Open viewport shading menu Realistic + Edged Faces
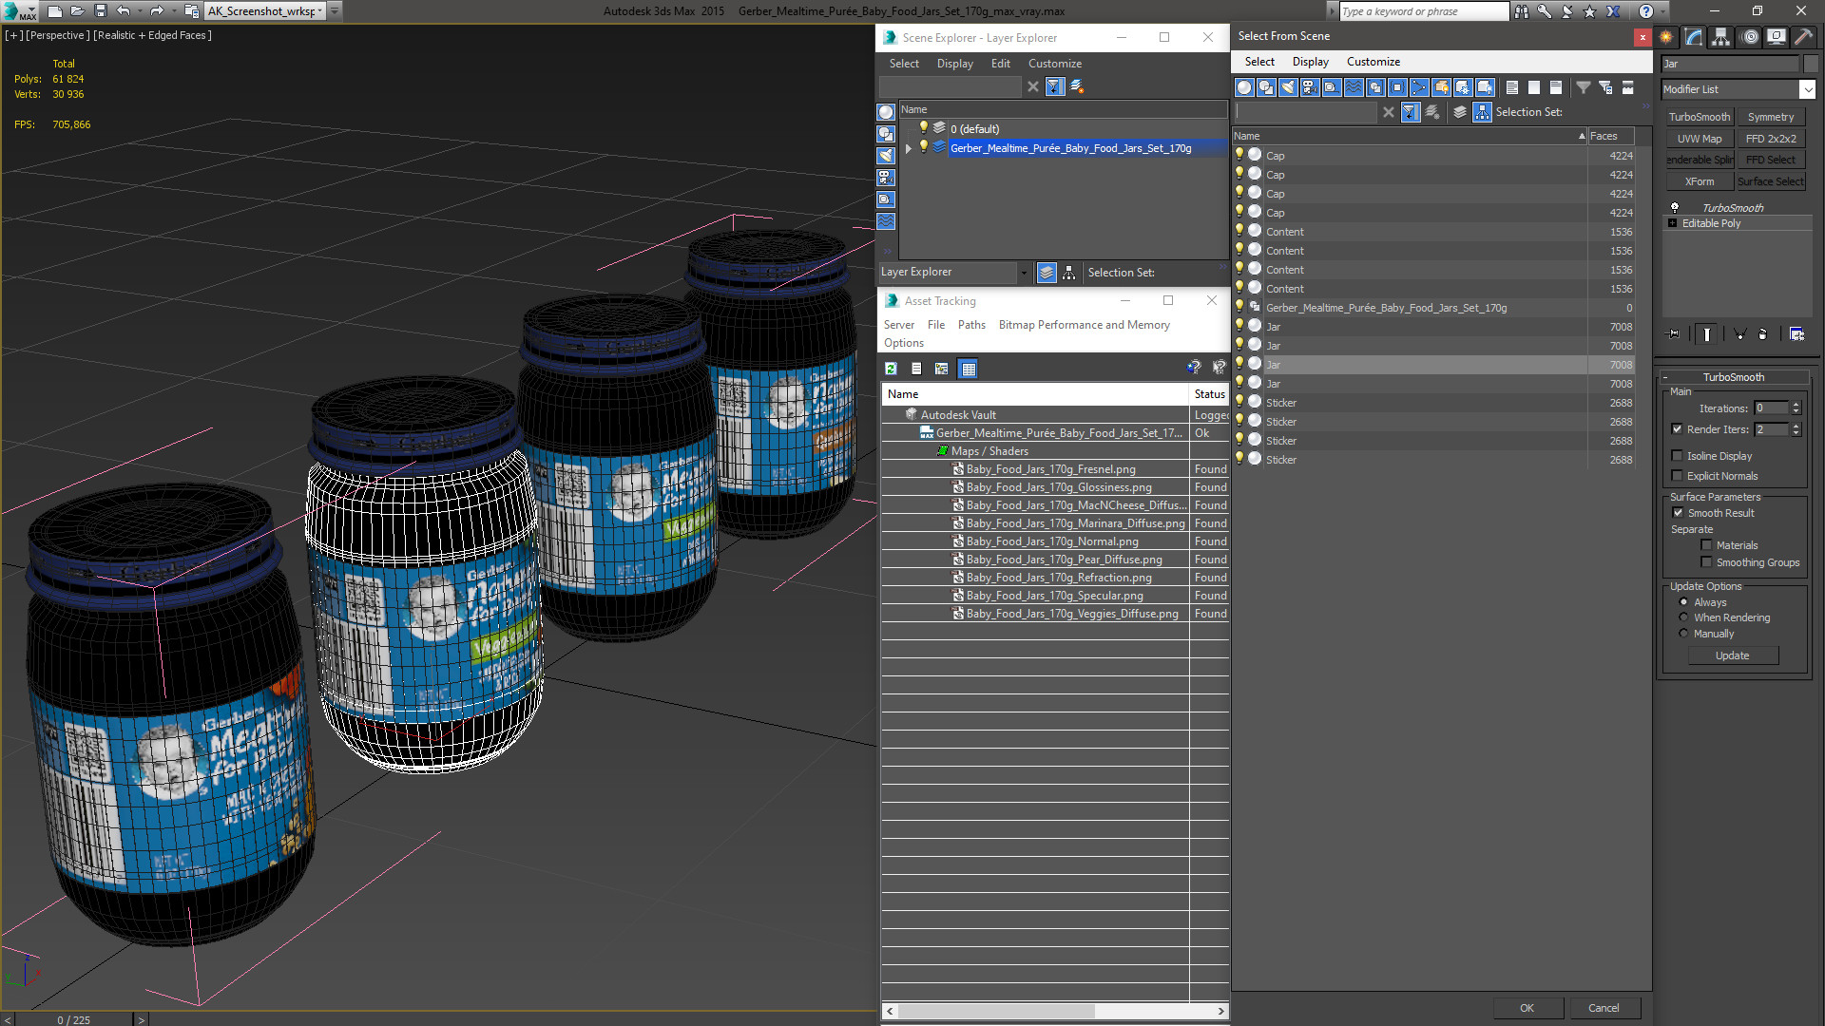Viewport: 1825px width, 1026px height. 152,35
